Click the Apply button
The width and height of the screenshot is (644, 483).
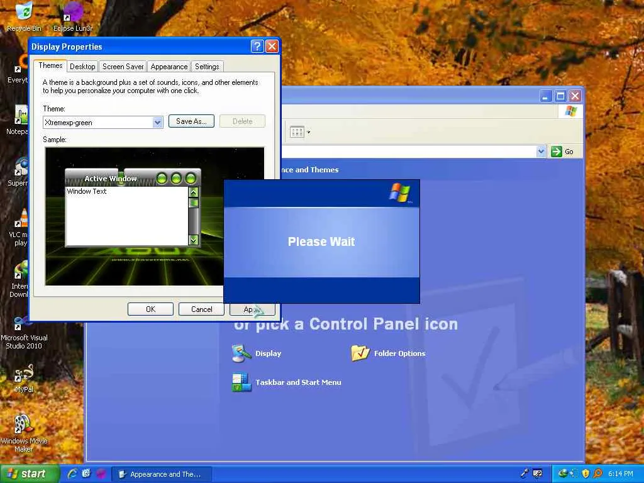click(252, 309)
